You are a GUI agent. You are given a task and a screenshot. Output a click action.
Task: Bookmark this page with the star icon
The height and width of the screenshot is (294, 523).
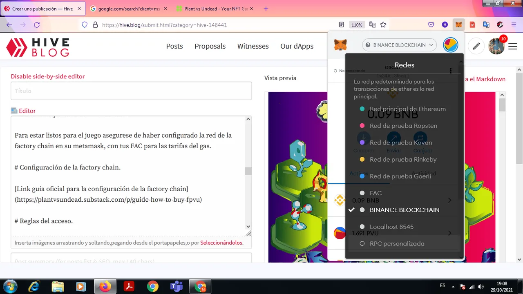pos(383,24)
